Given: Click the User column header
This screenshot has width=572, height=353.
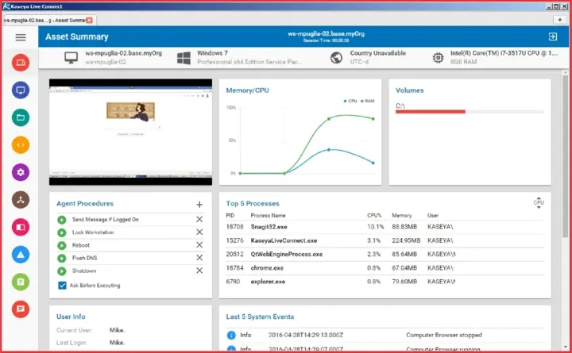Looking at the screenshot, I should [433, 215].
